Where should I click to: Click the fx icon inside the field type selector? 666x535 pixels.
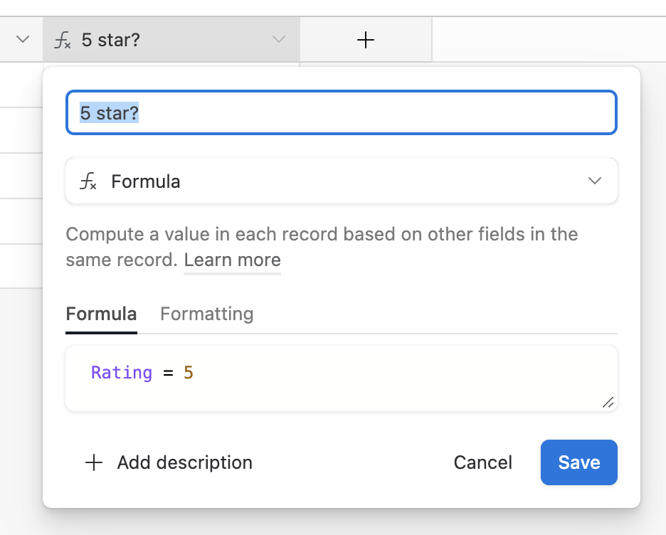pos(88,181)
